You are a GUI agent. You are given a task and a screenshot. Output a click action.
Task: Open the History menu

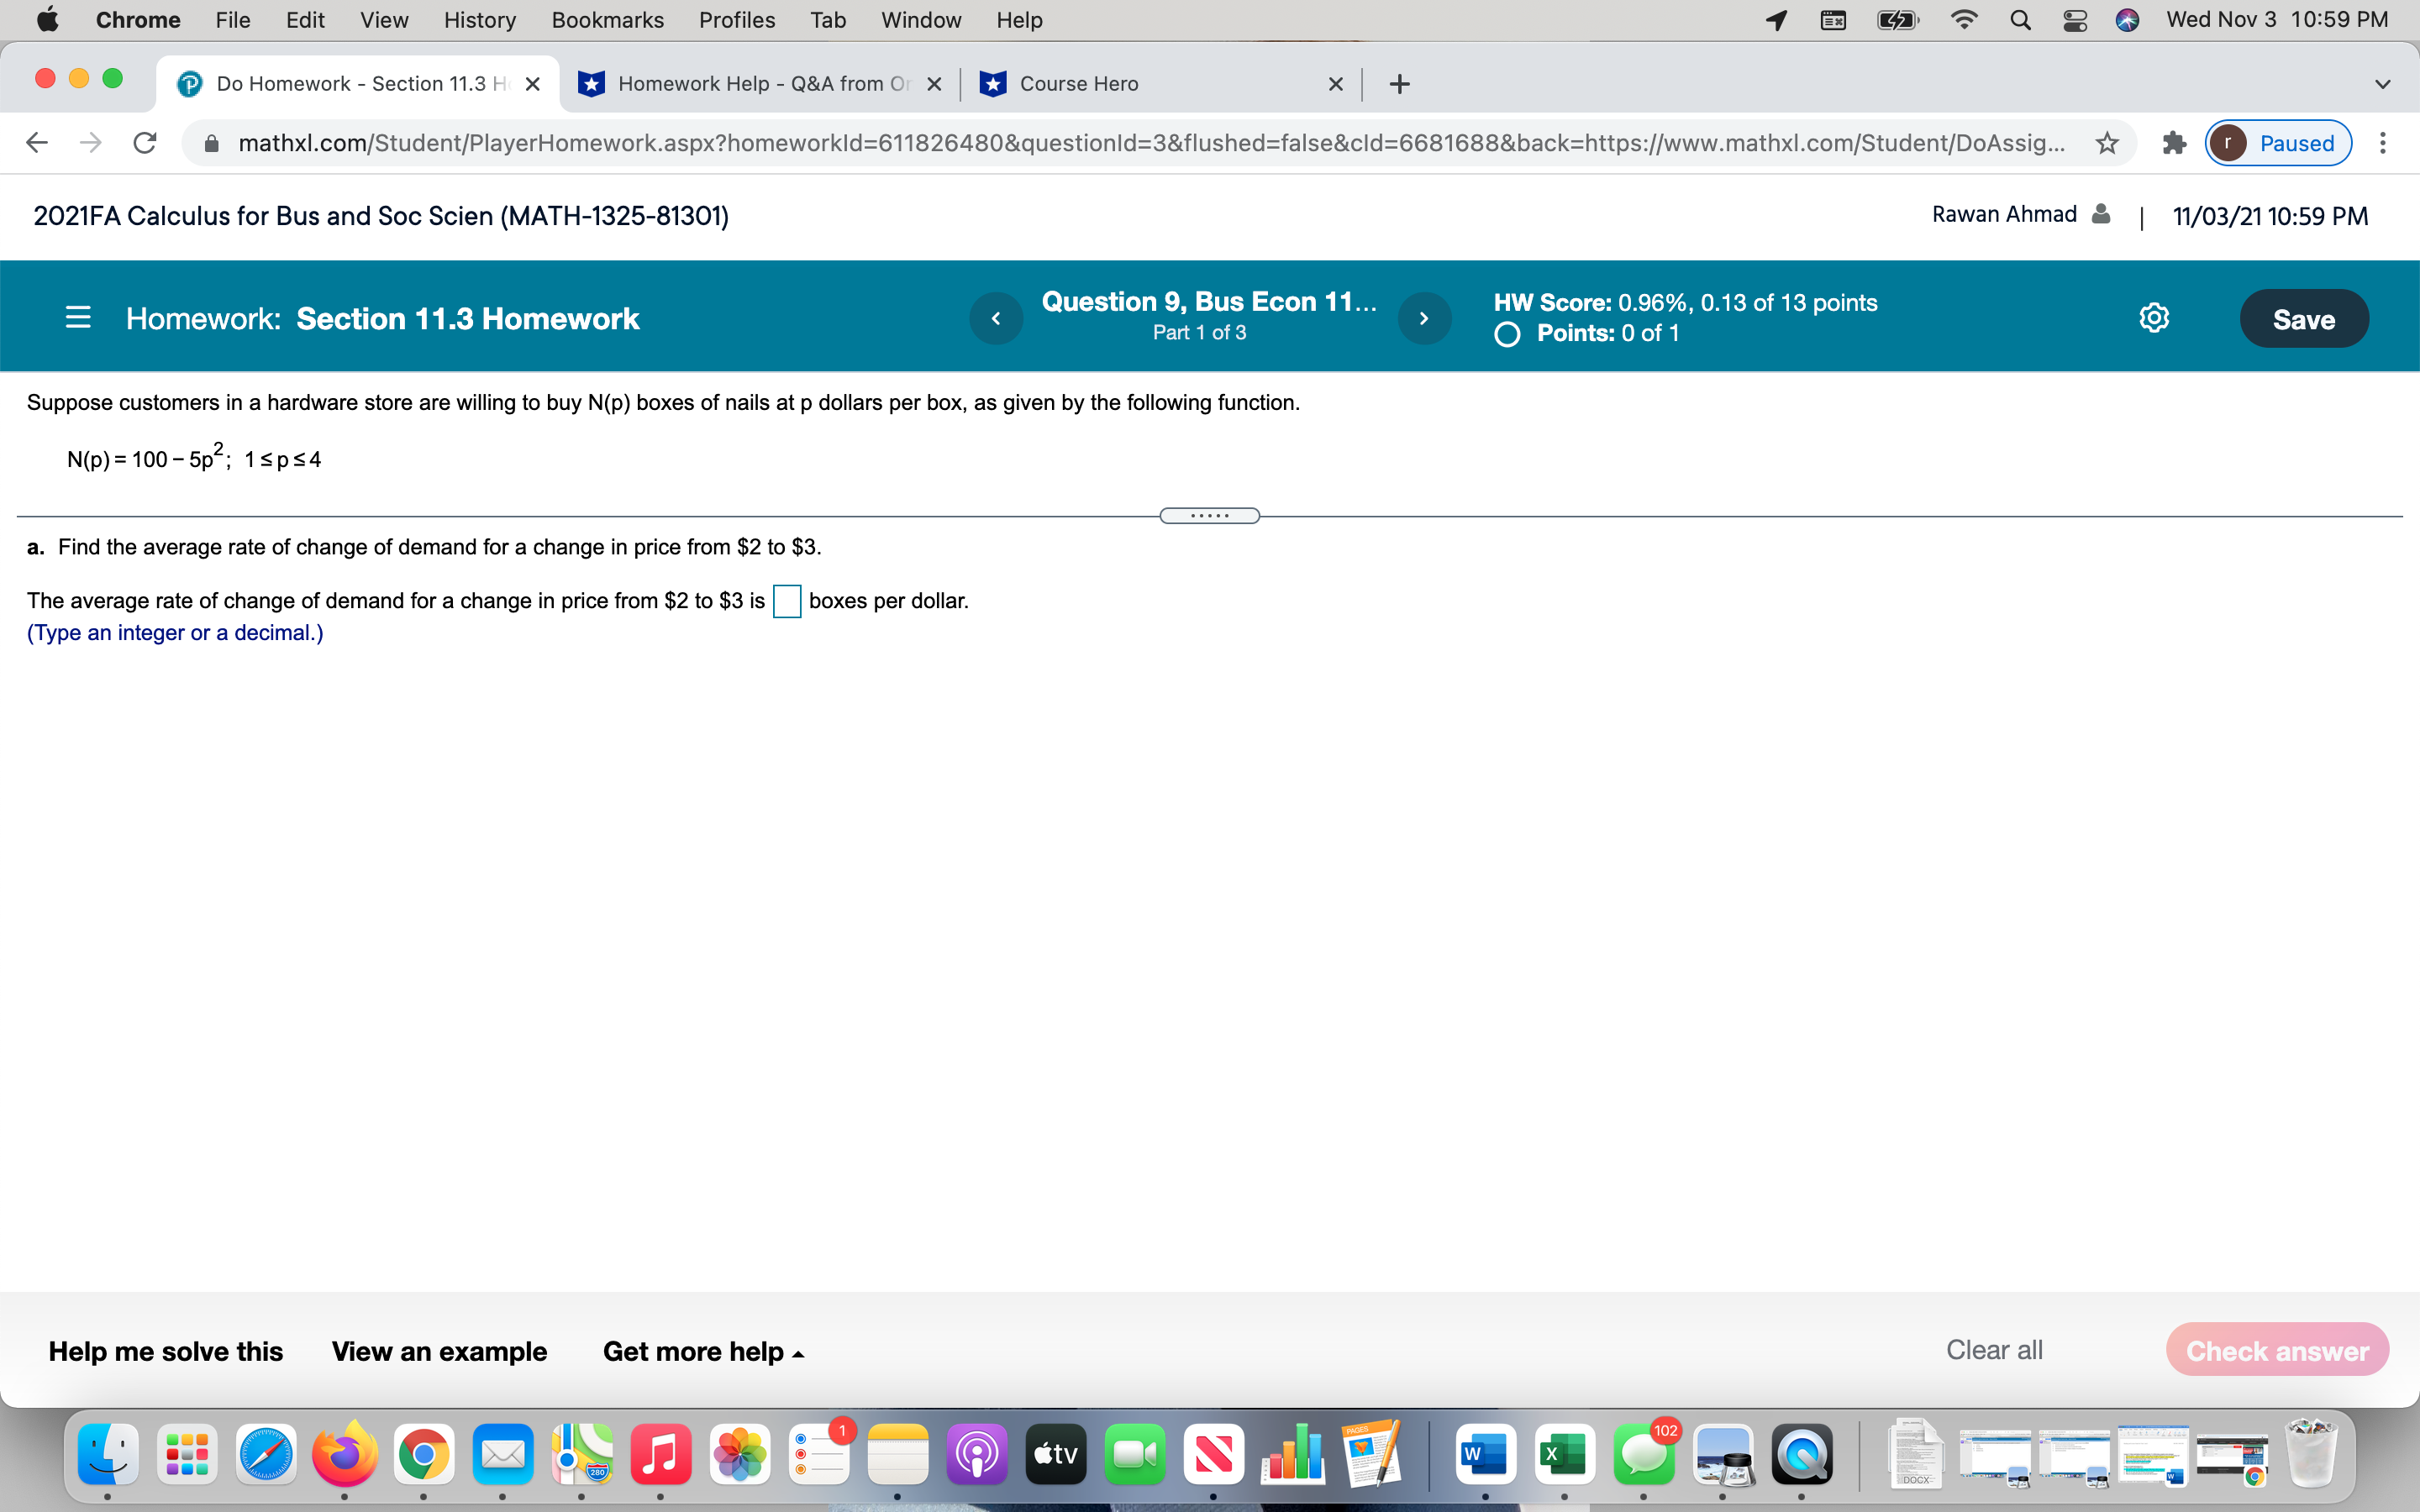(479, 19)
